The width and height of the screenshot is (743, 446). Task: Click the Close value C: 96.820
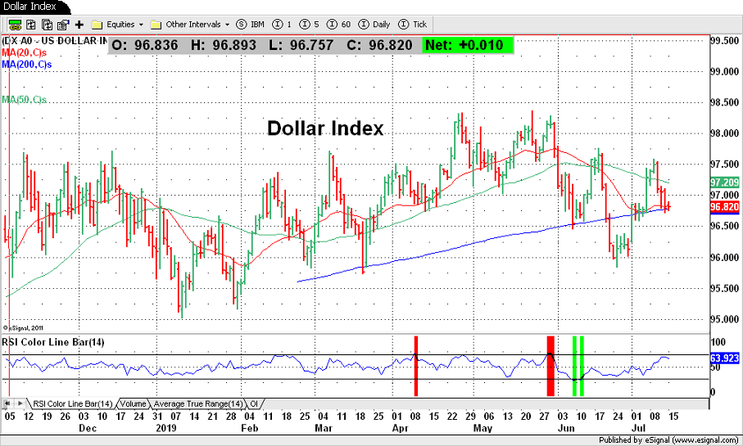pyautogui.click(x=379, y=46)
